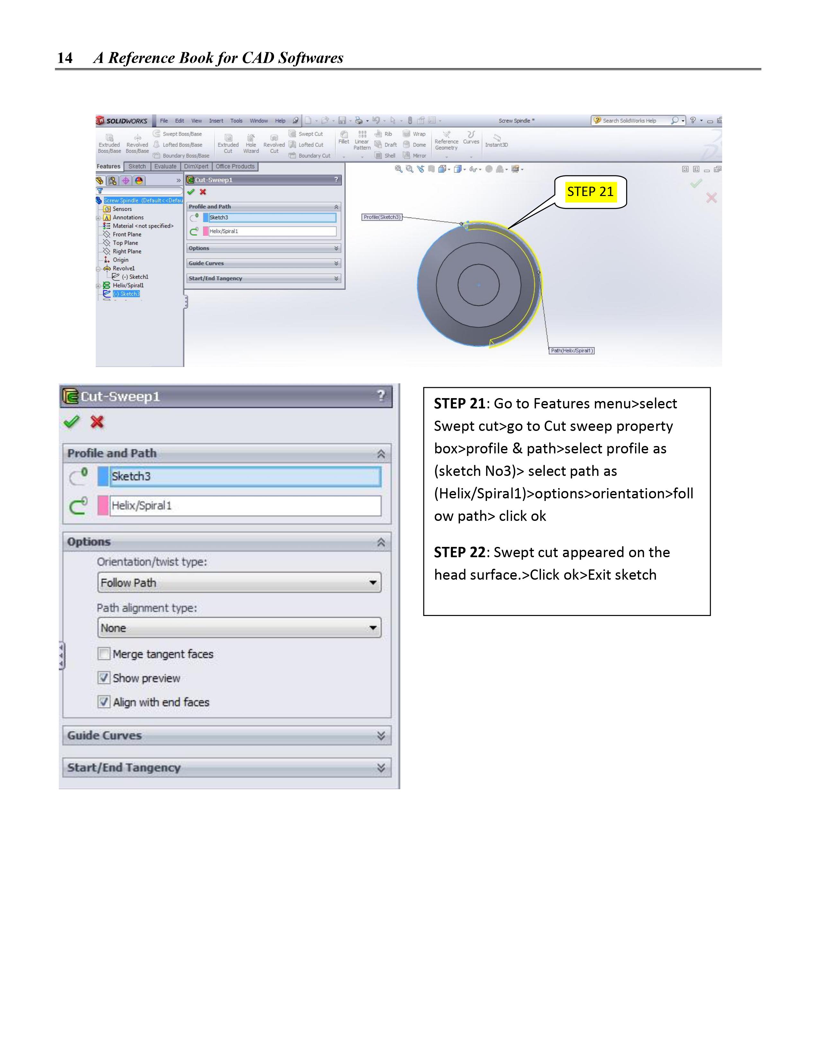Open the Hole Wizard tool

click(251, 138)
